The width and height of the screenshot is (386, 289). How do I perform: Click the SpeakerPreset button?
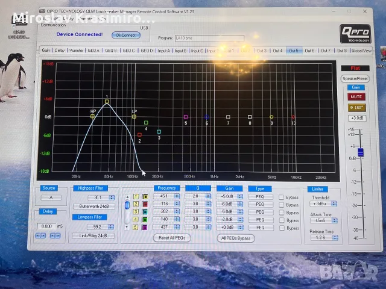click(355, 79)
